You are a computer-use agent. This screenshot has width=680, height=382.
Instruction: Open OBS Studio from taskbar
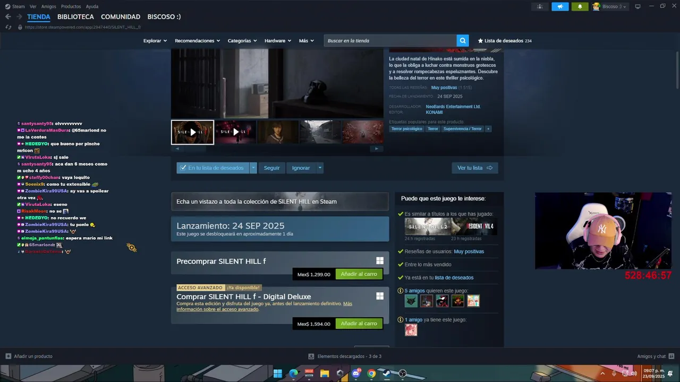click(x=403, y=374)
